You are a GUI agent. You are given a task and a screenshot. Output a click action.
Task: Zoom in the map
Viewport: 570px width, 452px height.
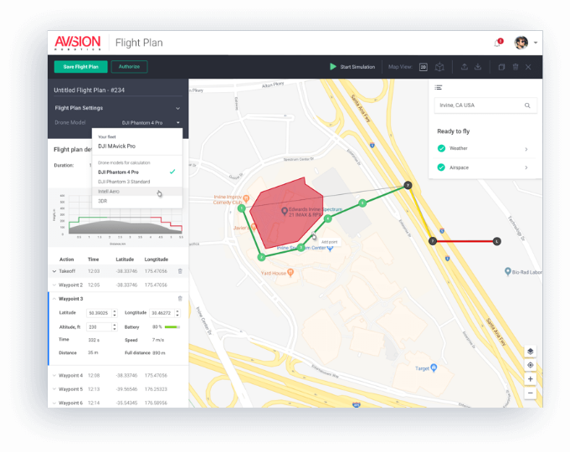click(x=530, y=379)
